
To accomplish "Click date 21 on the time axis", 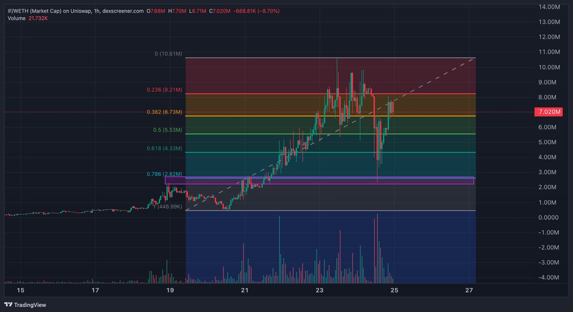I will pos(245,290).
